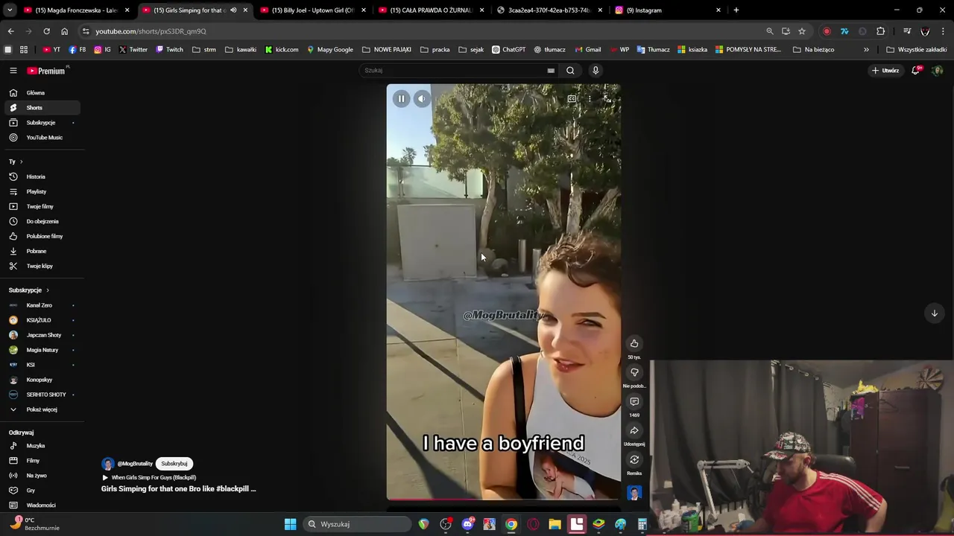Open the @MogBrutality channel link
Image resolution: width=954 pixels, height=536 pixels.
[x=135, y=464]
